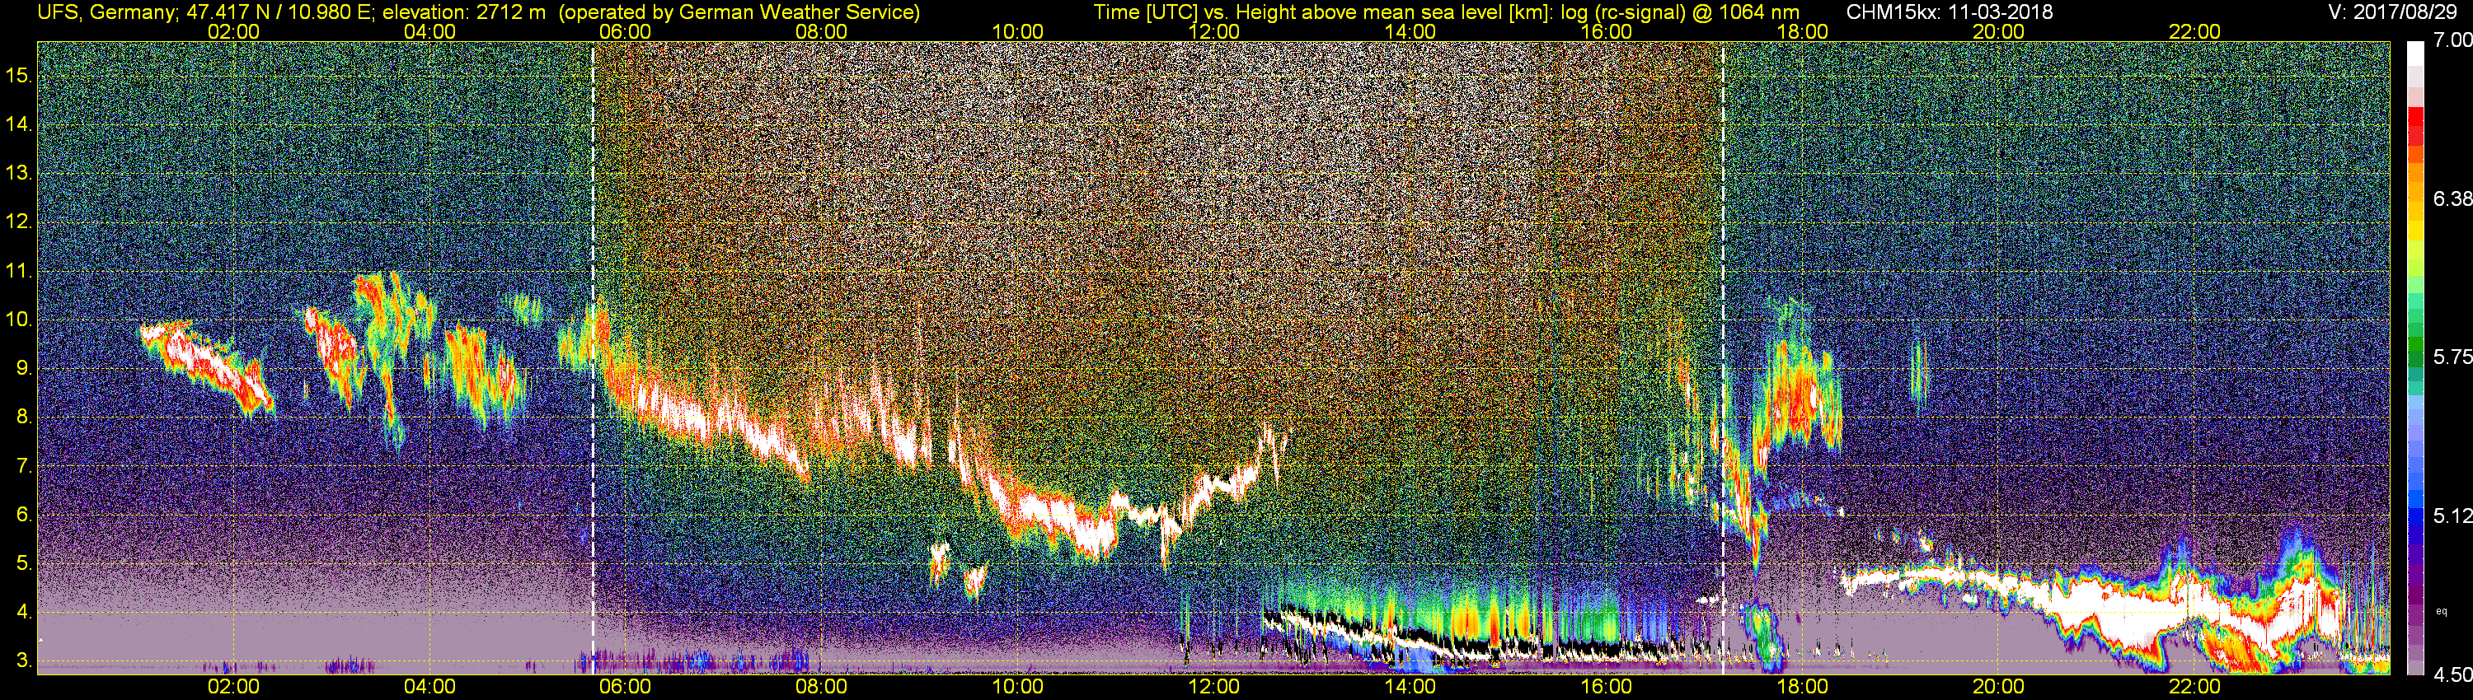Image resolution: width=2473 pixels, height=700 pixels.
Task: Click the 13 km height axis label
Action: tap(18, 174)
